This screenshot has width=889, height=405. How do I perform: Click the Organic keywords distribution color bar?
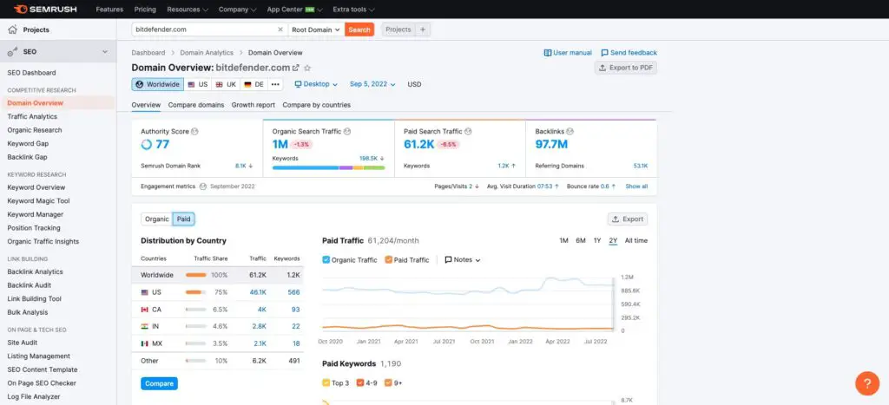click(x=328, y=167)
